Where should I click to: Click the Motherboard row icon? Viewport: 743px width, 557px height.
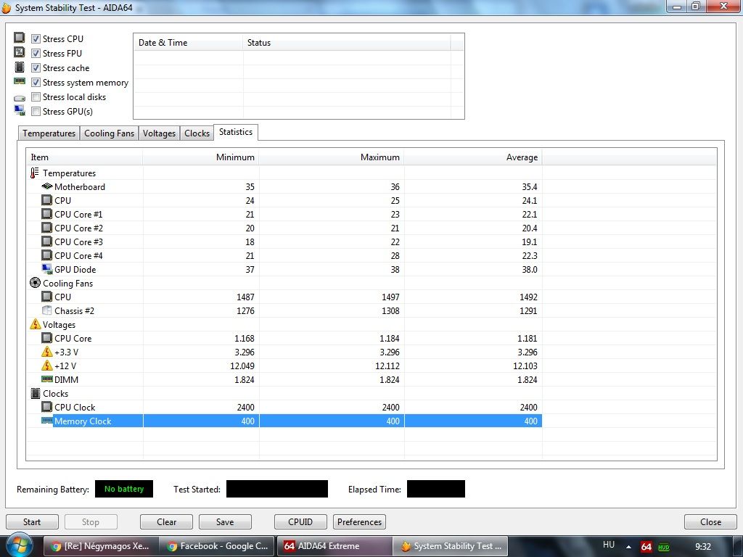coord(47,186)
